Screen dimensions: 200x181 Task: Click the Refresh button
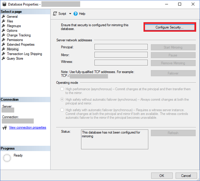[173, 133]
